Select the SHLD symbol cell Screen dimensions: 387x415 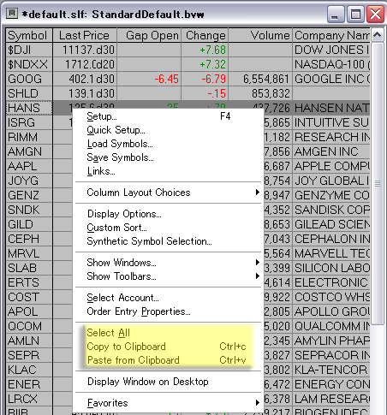pyautogui.click(x=29, y=94)
